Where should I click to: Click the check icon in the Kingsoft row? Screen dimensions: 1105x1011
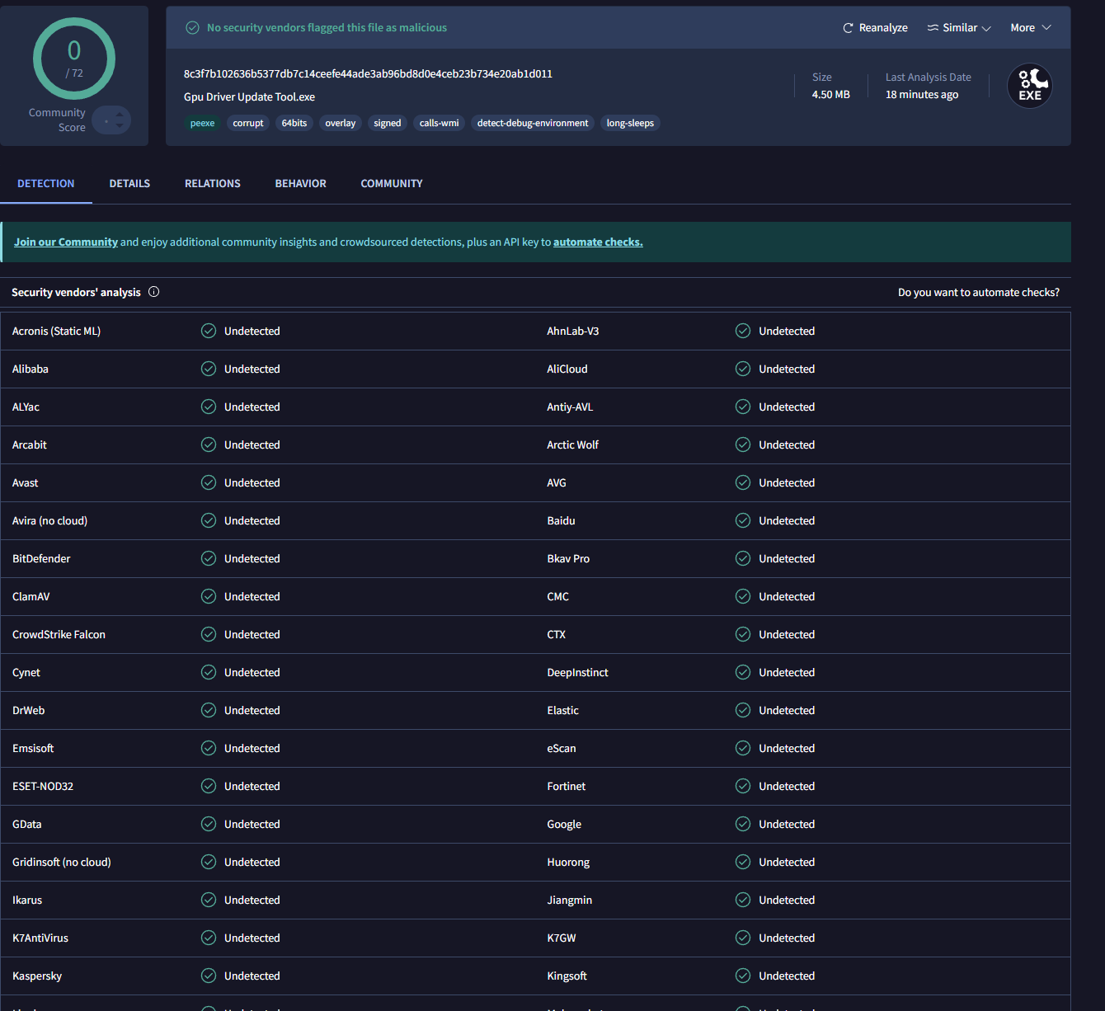[743, 976]
